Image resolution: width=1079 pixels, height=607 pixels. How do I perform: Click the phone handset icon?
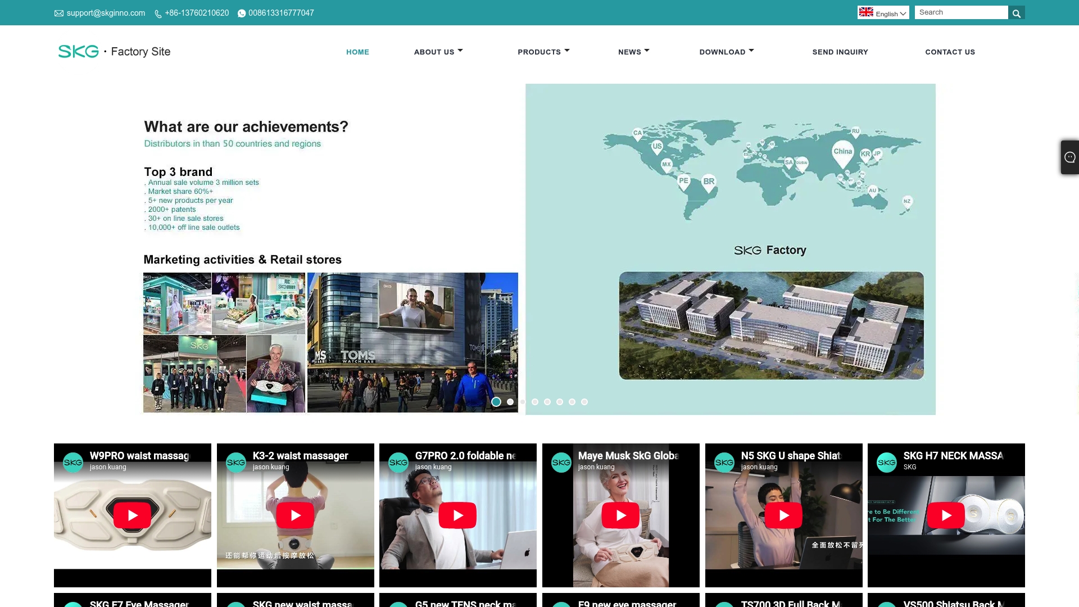[158, 13]
